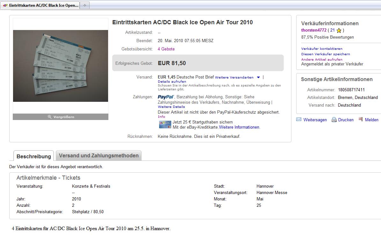
Task: Select the Eintrittskarten AC/DC browser tab
Action: (41, 5)
